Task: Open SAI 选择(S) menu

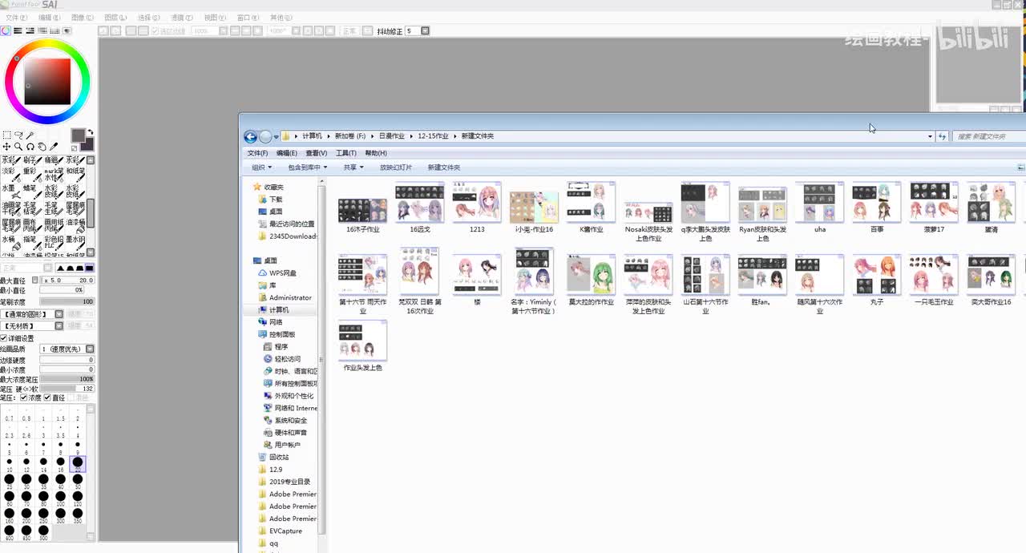Action: (x=148, y=17)
